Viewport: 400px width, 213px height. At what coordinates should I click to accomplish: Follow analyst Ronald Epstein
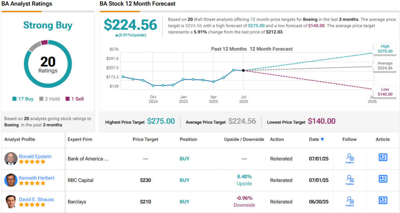pos(350,158)
